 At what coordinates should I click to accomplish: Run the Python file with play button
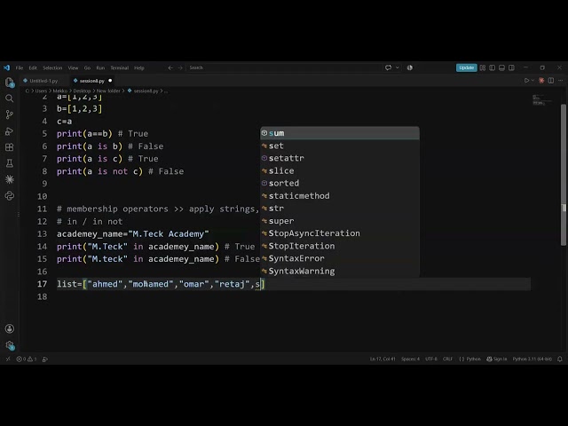(526, 81)
